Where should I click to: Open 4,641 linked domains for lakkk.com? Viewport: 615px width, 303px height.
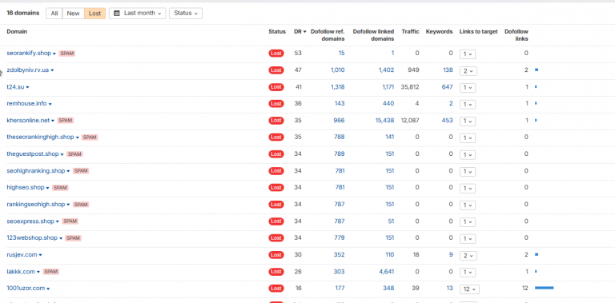point(386,272)
